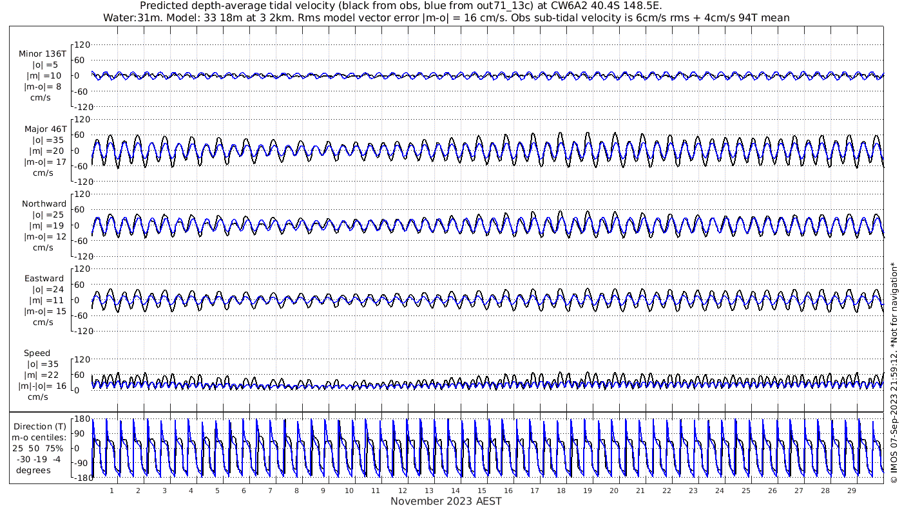Image resolution: width=902 pixels, height=515 pixels.
Task: Click the 'Eastward' panel label
Action: coord(44,279)
